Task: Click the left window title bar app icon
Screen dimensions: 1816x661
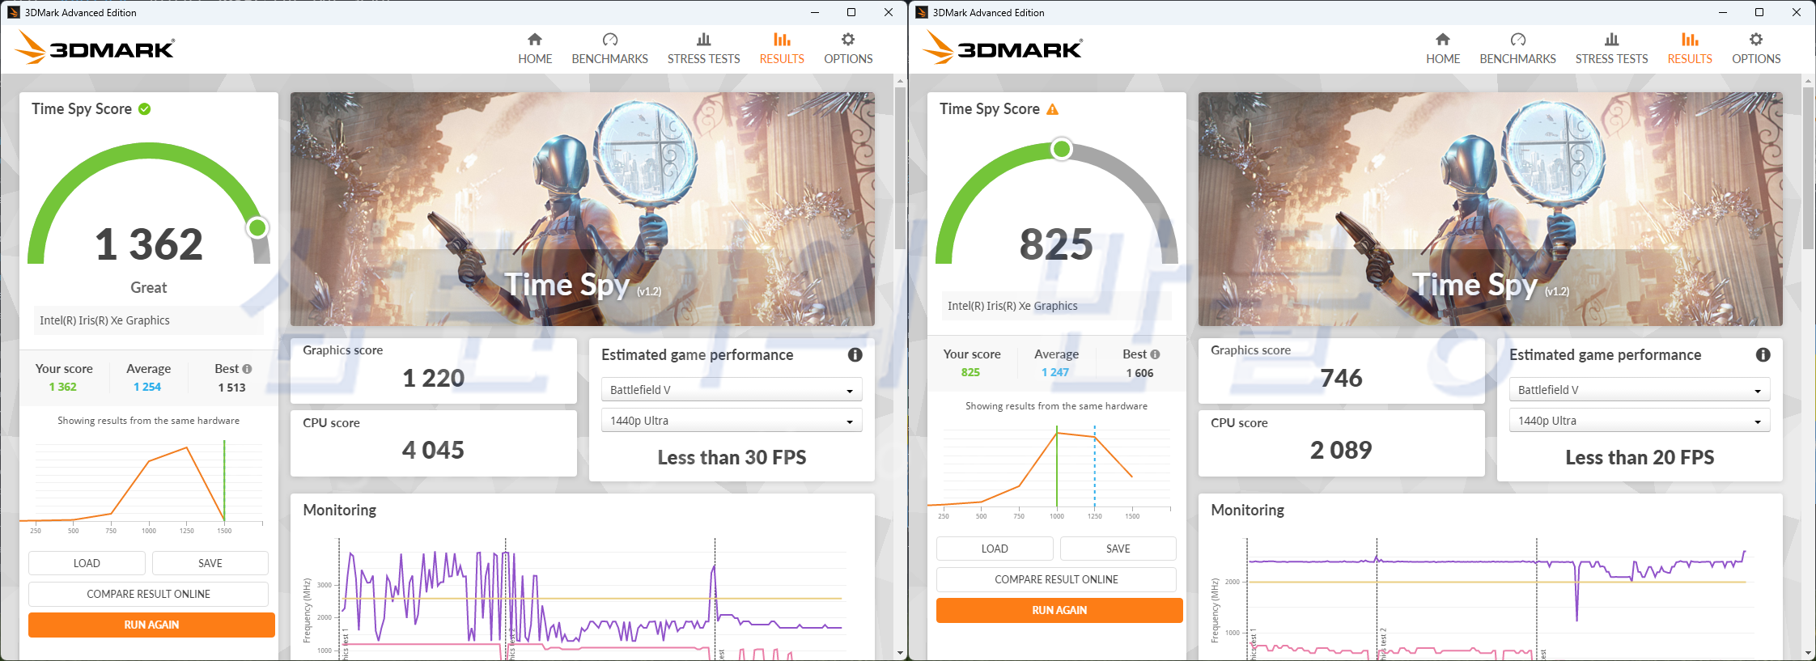Action: 13,12
